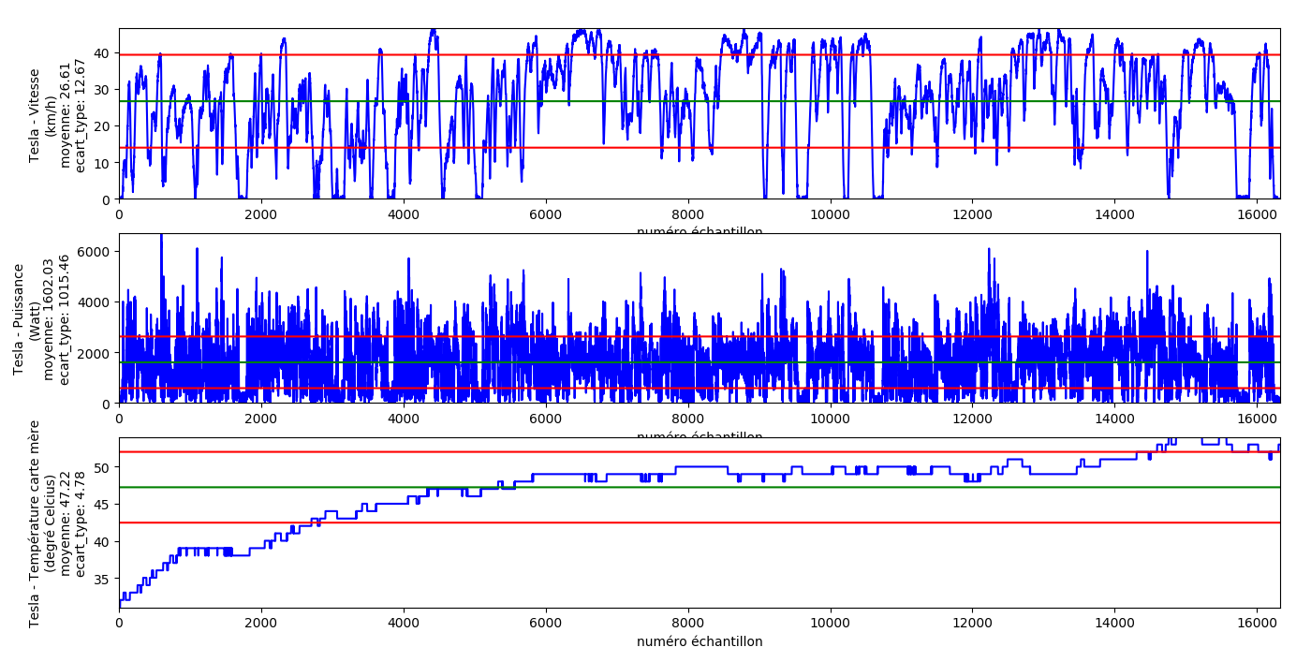Image resolution: width=1311 pixels, height=662 pixels.
Task: Click 'numéro échantillon' label under the speed plot
Action: tap(700, 231)
